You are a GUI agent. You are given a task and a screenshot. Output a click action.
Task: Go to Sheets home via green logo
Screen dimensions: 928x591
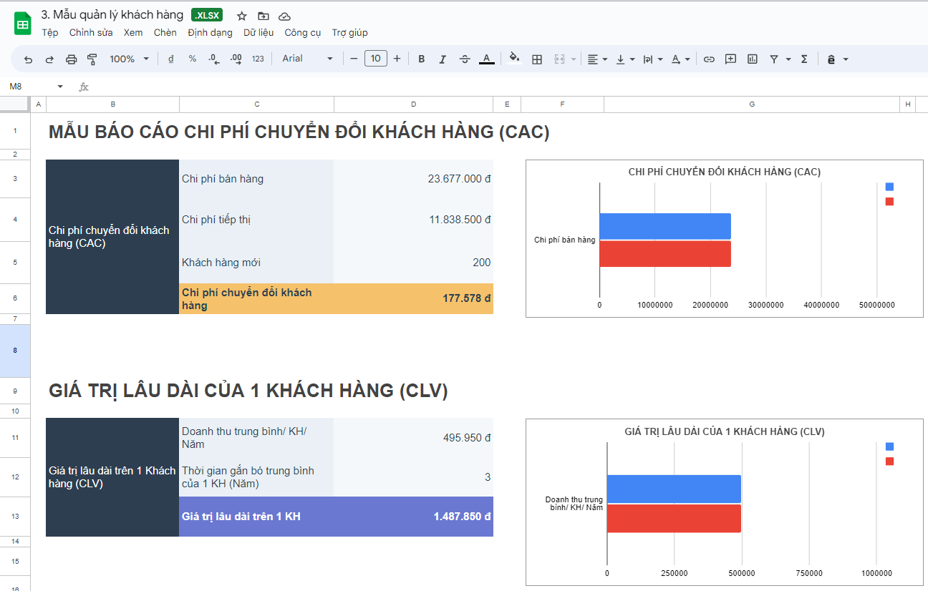point(23,24)
